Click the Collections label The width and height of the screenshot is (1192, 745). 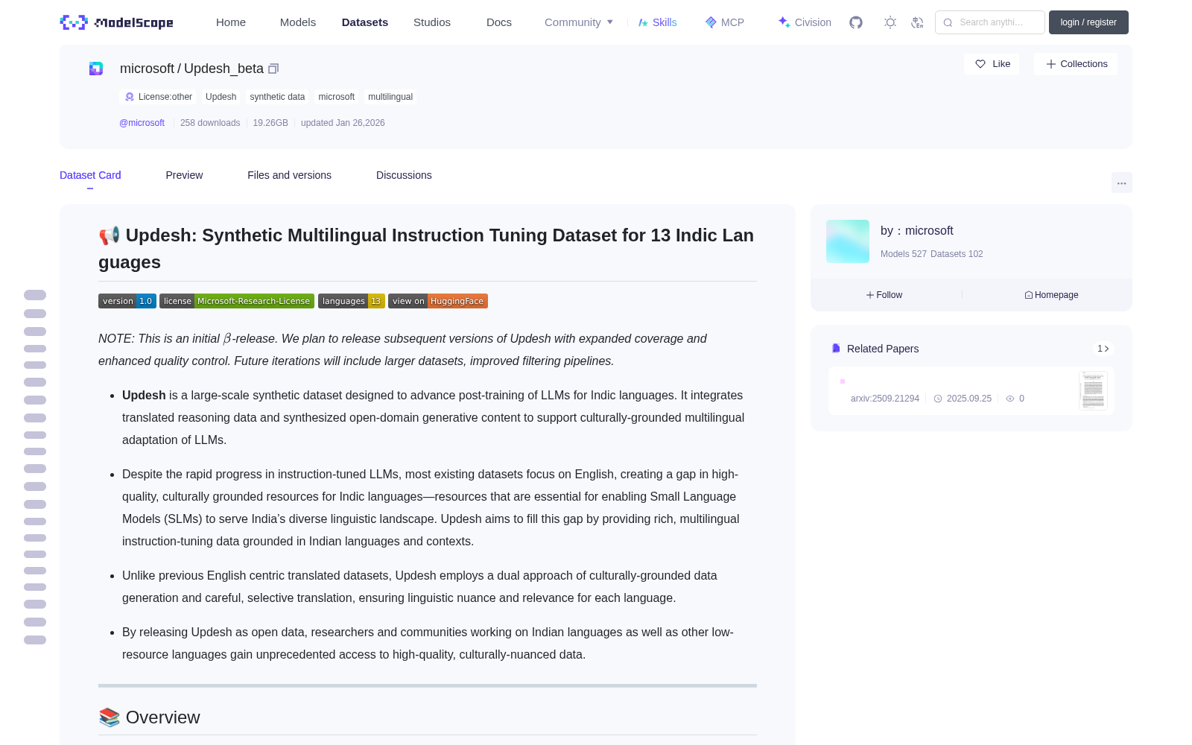(1084, 64)
